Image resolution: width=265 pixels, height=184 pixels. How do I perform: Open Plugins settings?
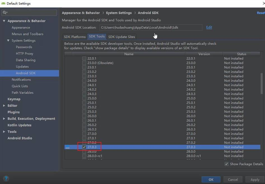pyautogui.click(x=13, y=112)
